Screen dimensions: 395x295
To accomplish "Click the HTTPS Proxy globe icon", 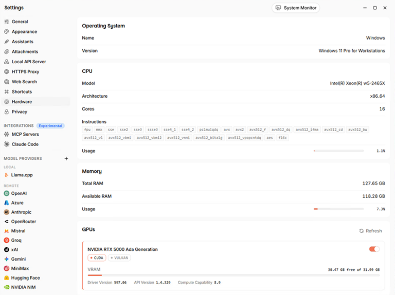I will (x=7, y=72).
